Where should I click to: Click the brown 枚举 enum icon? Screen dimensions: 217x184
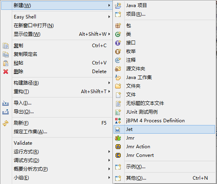(118, 52)
